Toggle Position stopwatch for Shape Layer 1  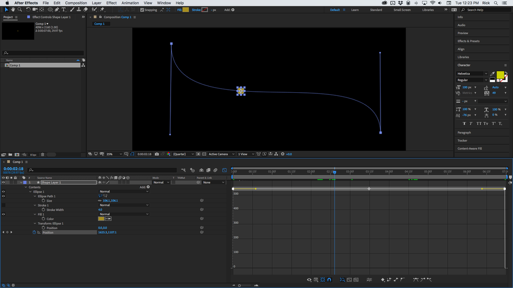point(34,233)
